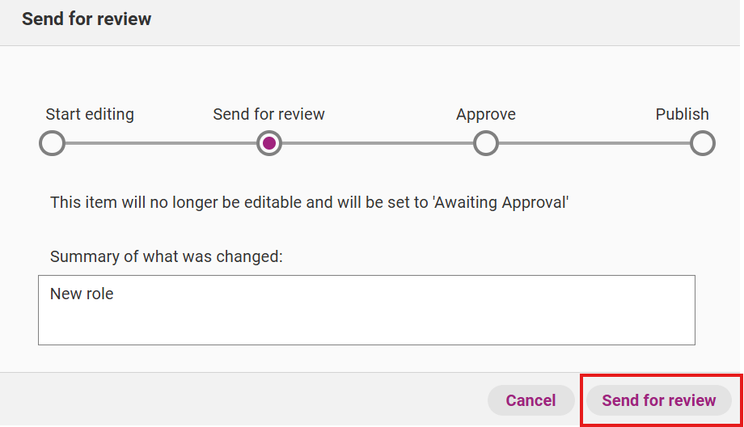Click the 'Approve' step label
This screenshot has height=427, width=744.
click(x=485, y=114)
